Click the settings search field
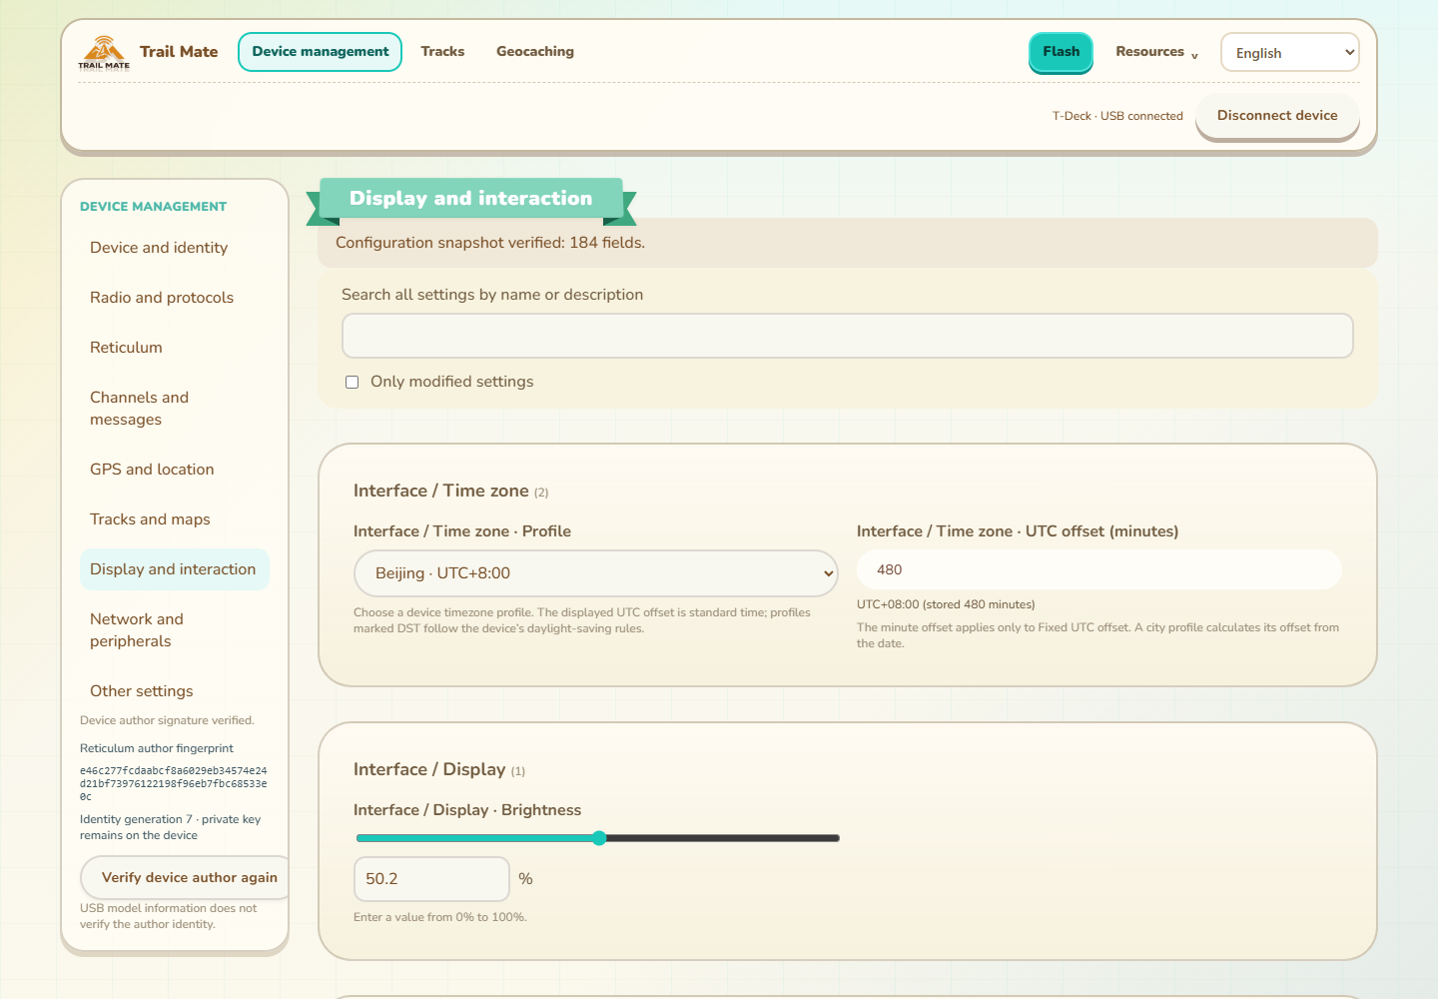The image size is (1438, 999). coord(848,336)
